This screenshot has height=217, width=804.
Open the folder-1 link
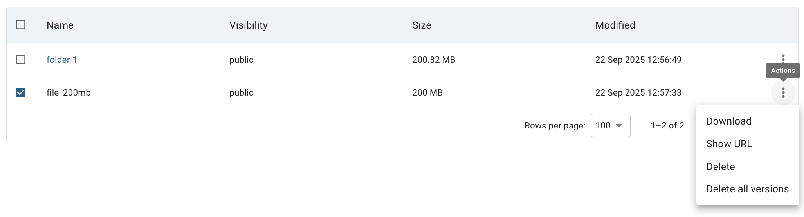click(x=61, y=60)
